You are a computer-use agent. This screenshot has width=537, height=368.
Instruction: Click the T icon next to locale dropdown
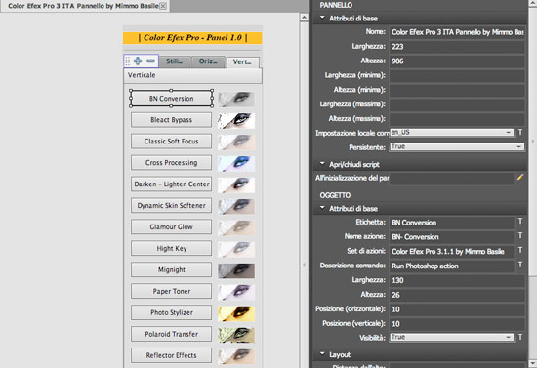[520, 132]
